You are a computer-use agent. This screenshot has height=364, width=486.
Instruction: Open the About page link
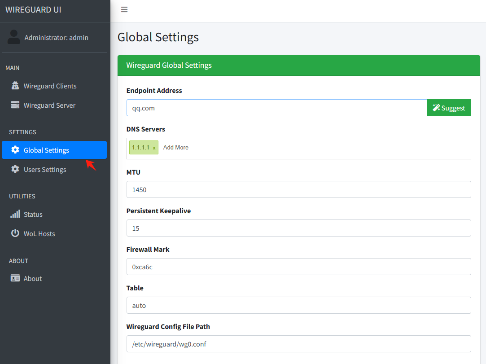click(33, 279)
